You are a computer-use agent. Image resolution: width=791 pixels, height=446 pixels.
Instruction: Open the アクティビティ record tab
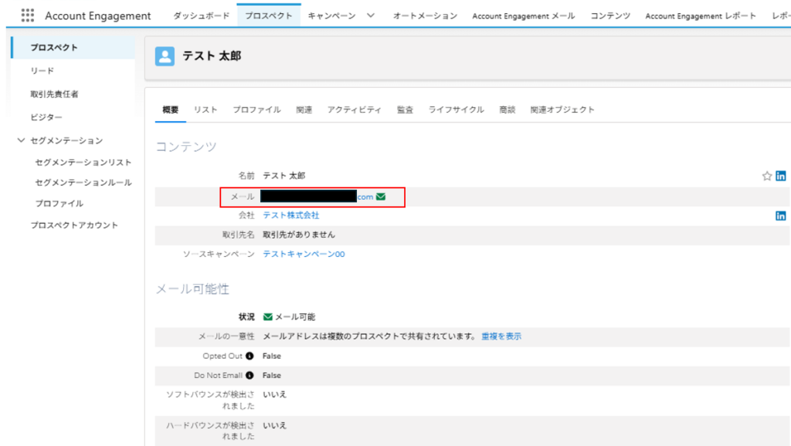coord(354,110)
